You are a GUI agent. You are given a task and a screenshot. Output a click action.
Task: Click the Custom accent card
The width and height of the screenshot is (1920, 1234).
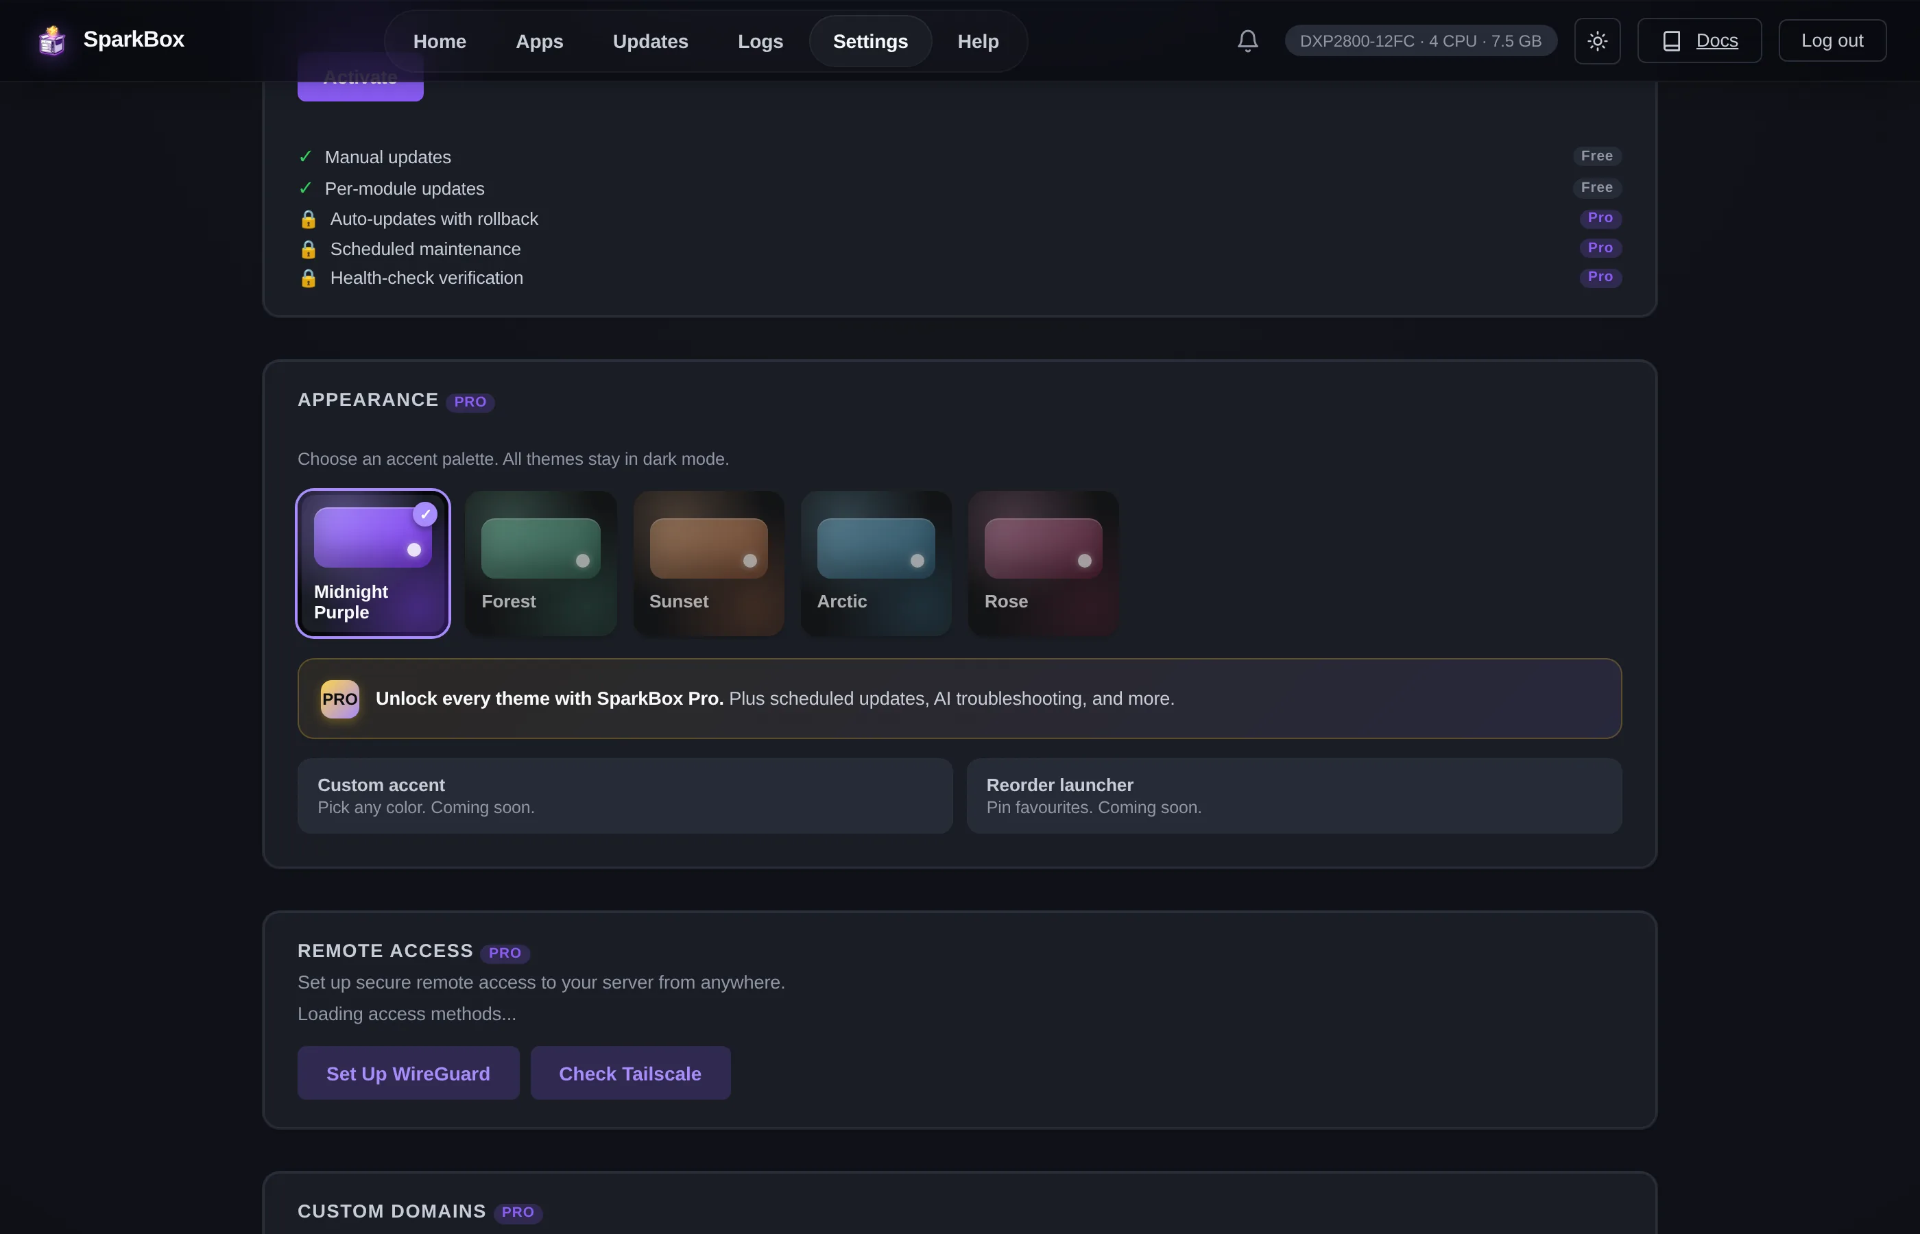pyautogui.click(x=625, y=796)
